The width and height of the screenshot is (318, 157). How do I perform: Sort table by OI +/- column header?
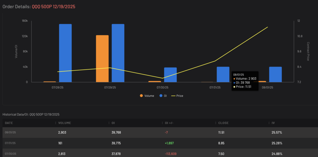coord(169,123)
